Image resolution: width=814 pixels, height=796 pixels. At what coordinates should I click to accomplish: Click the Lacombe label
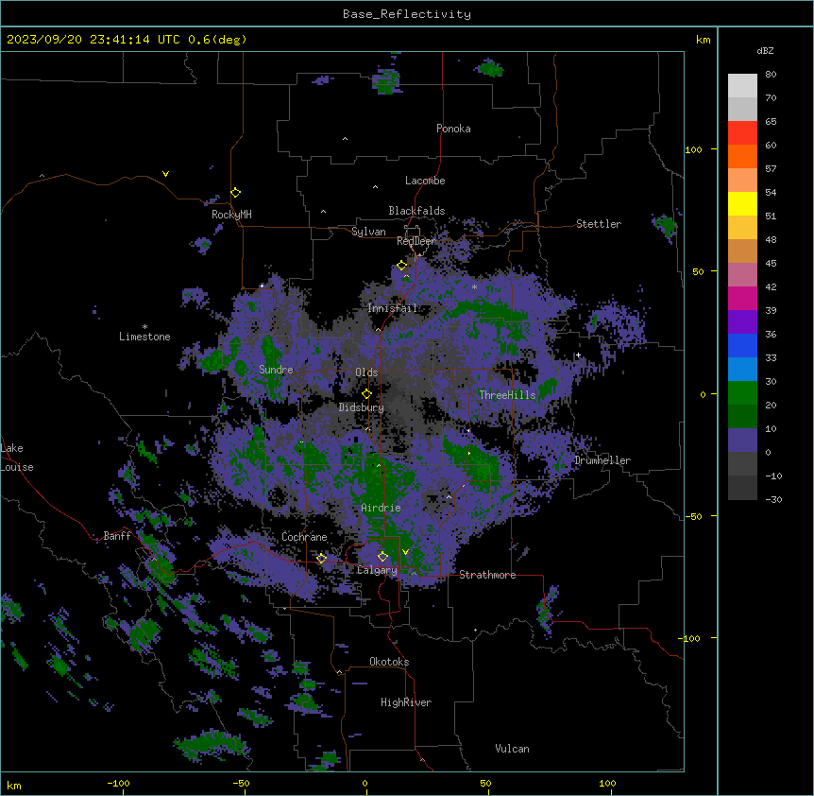[425, 181]
